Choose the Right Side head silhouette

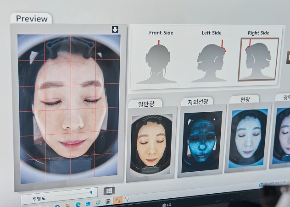[x=258, y=60]
